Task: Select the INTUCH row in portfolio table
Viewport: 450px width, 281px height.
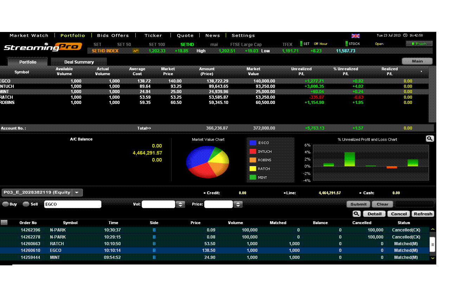Action: click(x=214, y=86)
